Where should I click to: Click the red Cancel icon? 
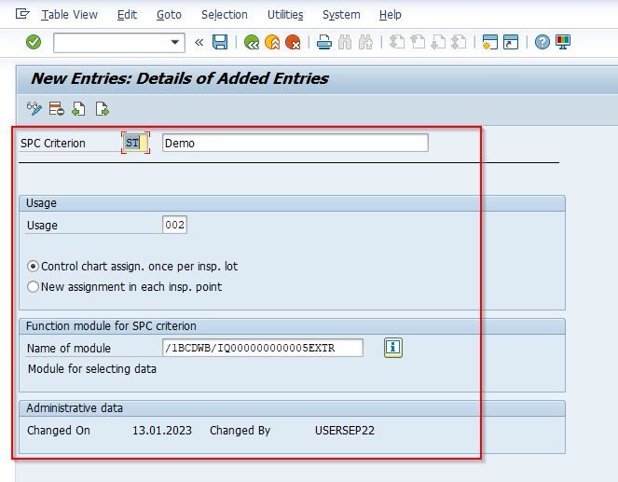tap(293, 42)
